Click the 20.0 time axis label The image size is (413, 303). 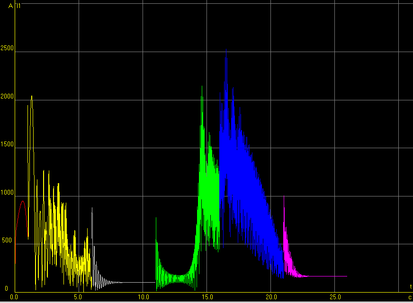[x=271, y=297]
